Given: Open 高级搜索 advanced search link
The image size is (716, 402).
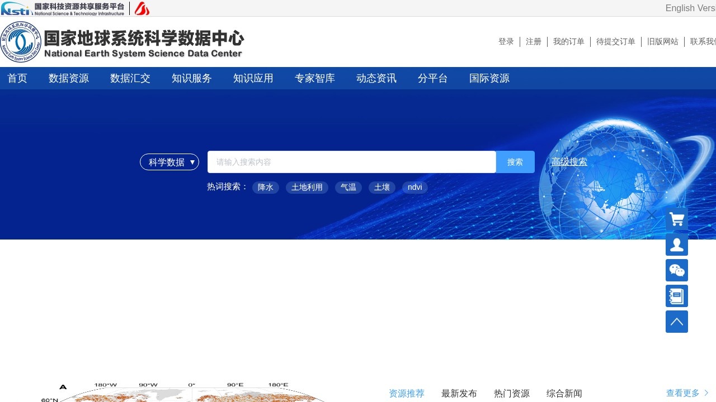Looking at the screenshot, I should 569,162.
